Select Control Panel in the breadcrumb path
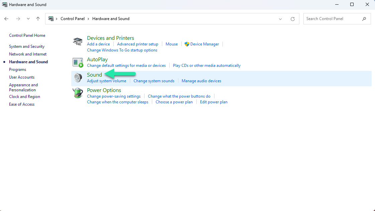This screenshot has height=211, width=375. pyautogui.click(x=73, y=19)
